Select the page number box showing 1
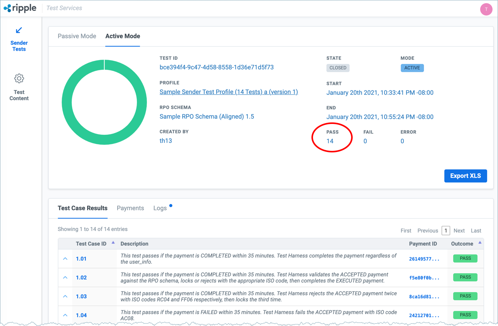The height and width of the screenshot is (326, 498). [446, 230]
